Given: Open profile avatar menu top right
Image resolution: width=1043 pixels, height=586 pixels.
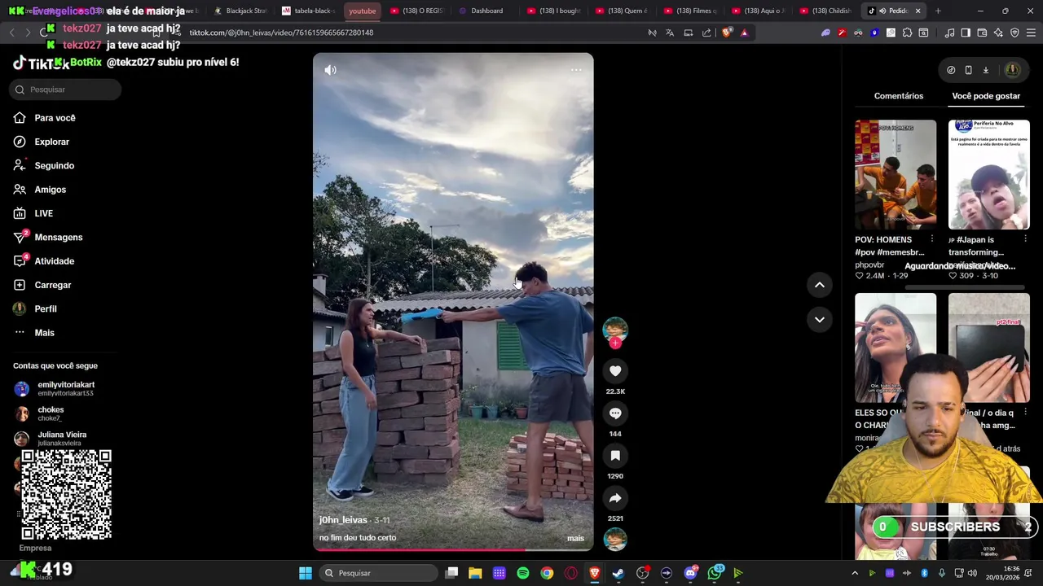Looking at the screenshot, I should pyautogui.click(x=1013, y=70).
